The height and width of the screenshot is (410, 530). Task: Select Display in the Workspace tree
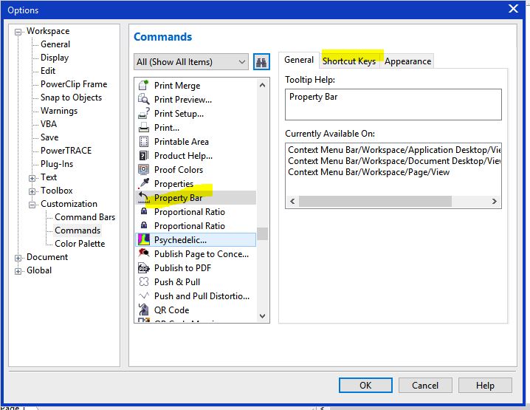(55, 58)
